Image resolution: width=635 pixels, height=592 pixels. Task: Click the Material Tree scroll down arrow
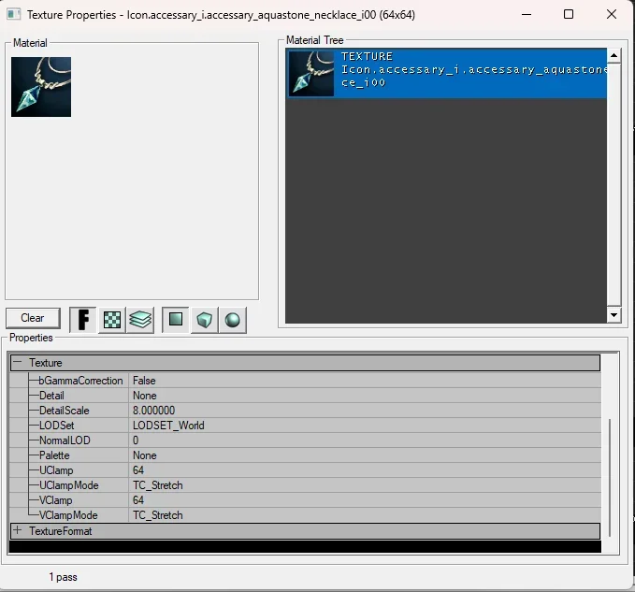click(613, 315)
